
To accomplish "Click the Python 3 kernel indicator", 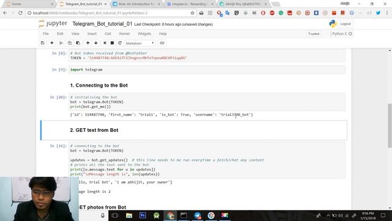I will [x=342, y=34].
